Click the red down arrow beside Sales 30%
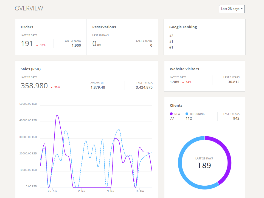The image size is (264, 198). 52,87
